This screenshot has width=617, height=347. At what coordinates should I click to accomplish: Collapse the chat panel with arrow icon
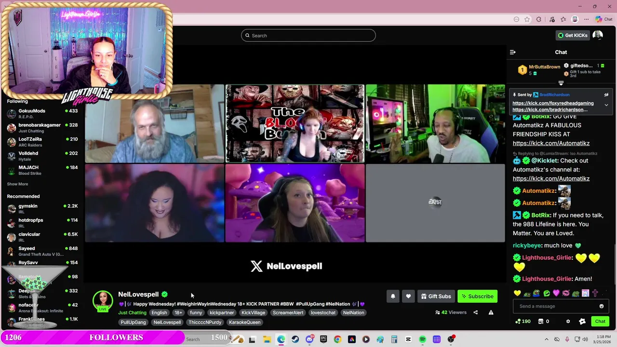click(x=512, y=52)
